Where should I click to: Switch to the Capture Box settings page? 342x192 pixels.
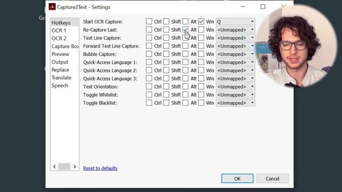coord(65,46)
